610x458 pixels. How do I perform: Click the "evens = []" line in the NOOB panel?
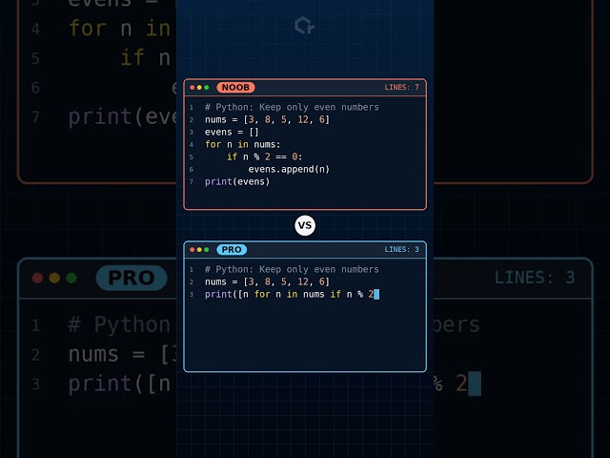coord(232,132)
